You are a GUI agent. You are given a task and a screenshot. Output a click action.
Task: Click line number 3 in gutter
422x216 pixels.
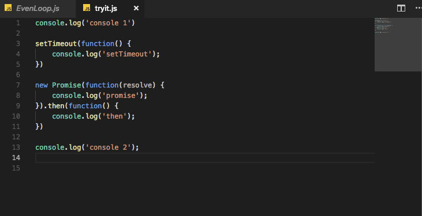(x=18, y=44)
